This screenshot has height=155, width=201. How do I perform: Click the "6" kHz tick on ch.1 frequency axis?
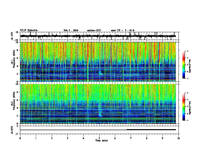18,58
